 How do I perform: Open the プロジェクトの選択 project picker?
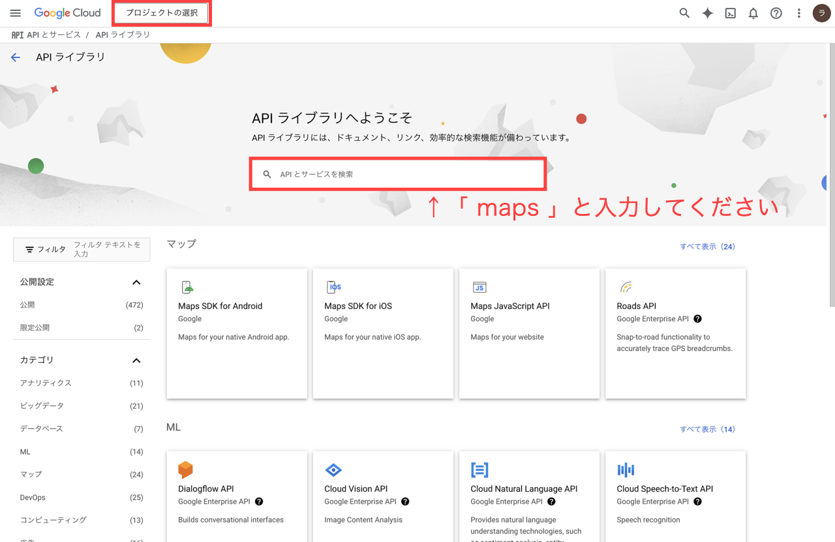[162, 13]
